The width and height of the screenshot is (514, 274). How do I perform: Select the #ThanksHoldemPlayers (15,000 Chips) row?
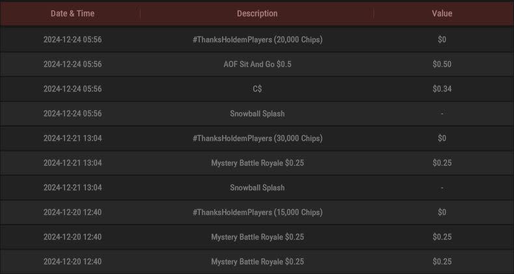(257, 212)
